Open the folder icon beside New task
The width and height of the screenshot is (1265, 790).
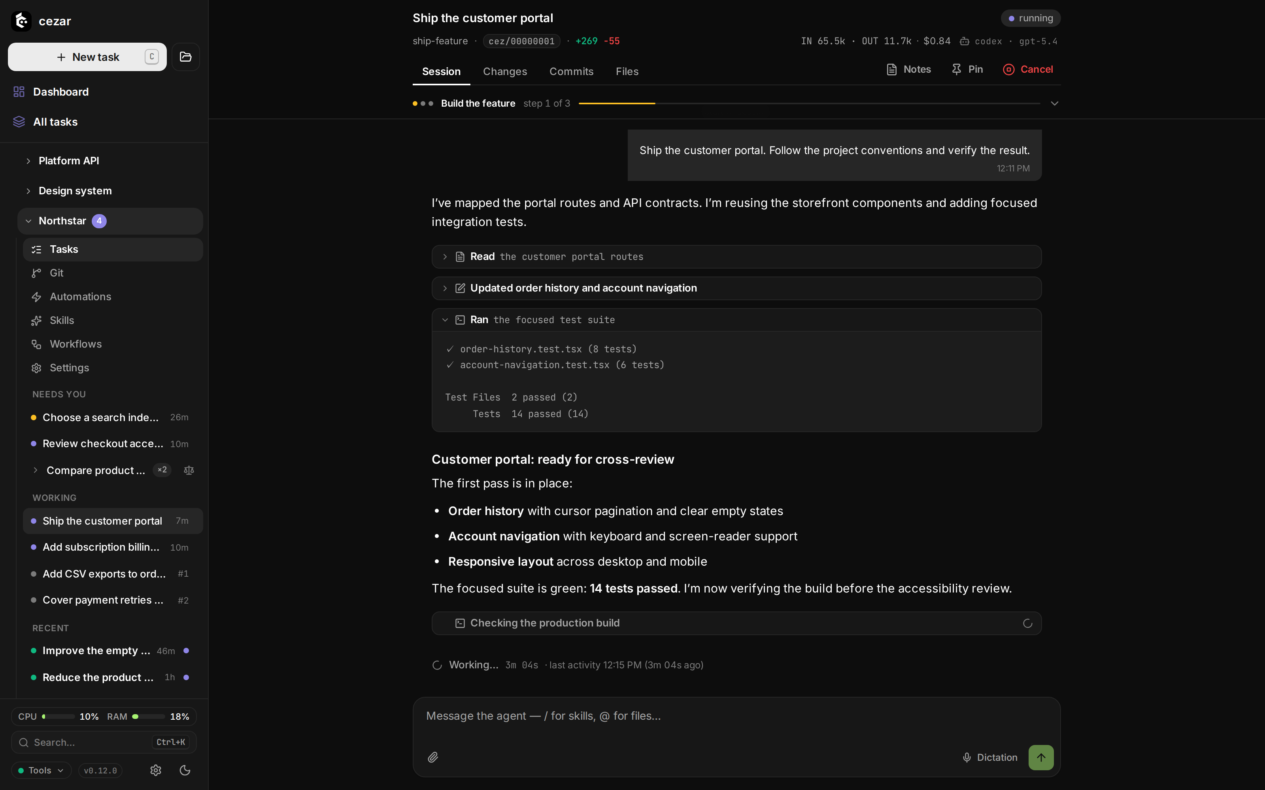pos(185,57)
